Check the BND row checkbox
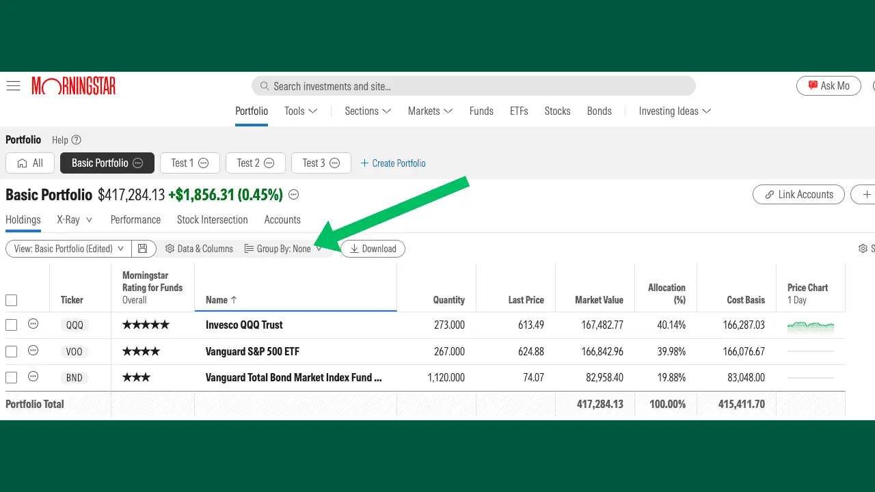 (x=11, y=377)
